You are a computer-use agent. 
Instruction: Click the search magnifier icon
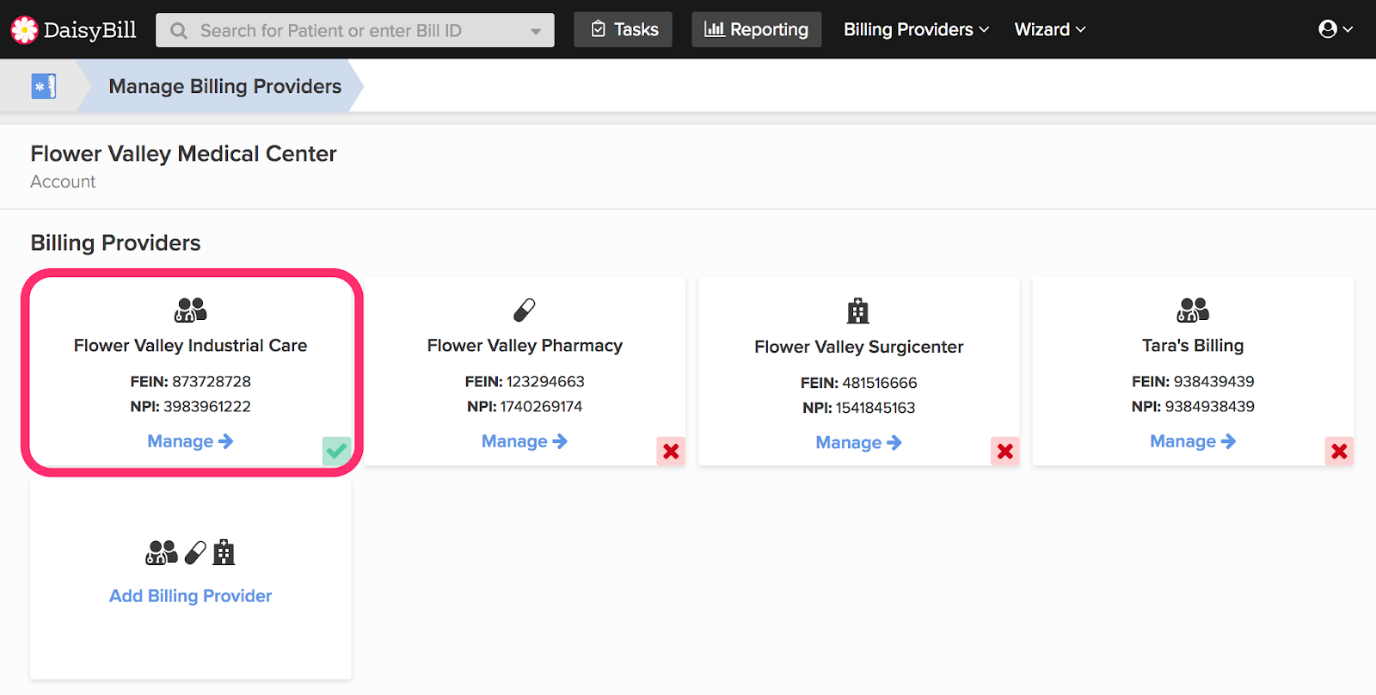(x=179, y=31)
